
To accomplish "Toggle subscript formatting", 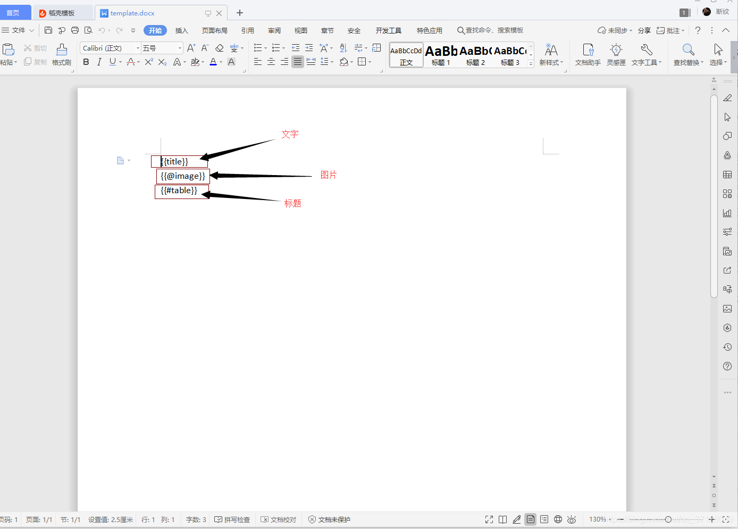I will tap(162, 62).
